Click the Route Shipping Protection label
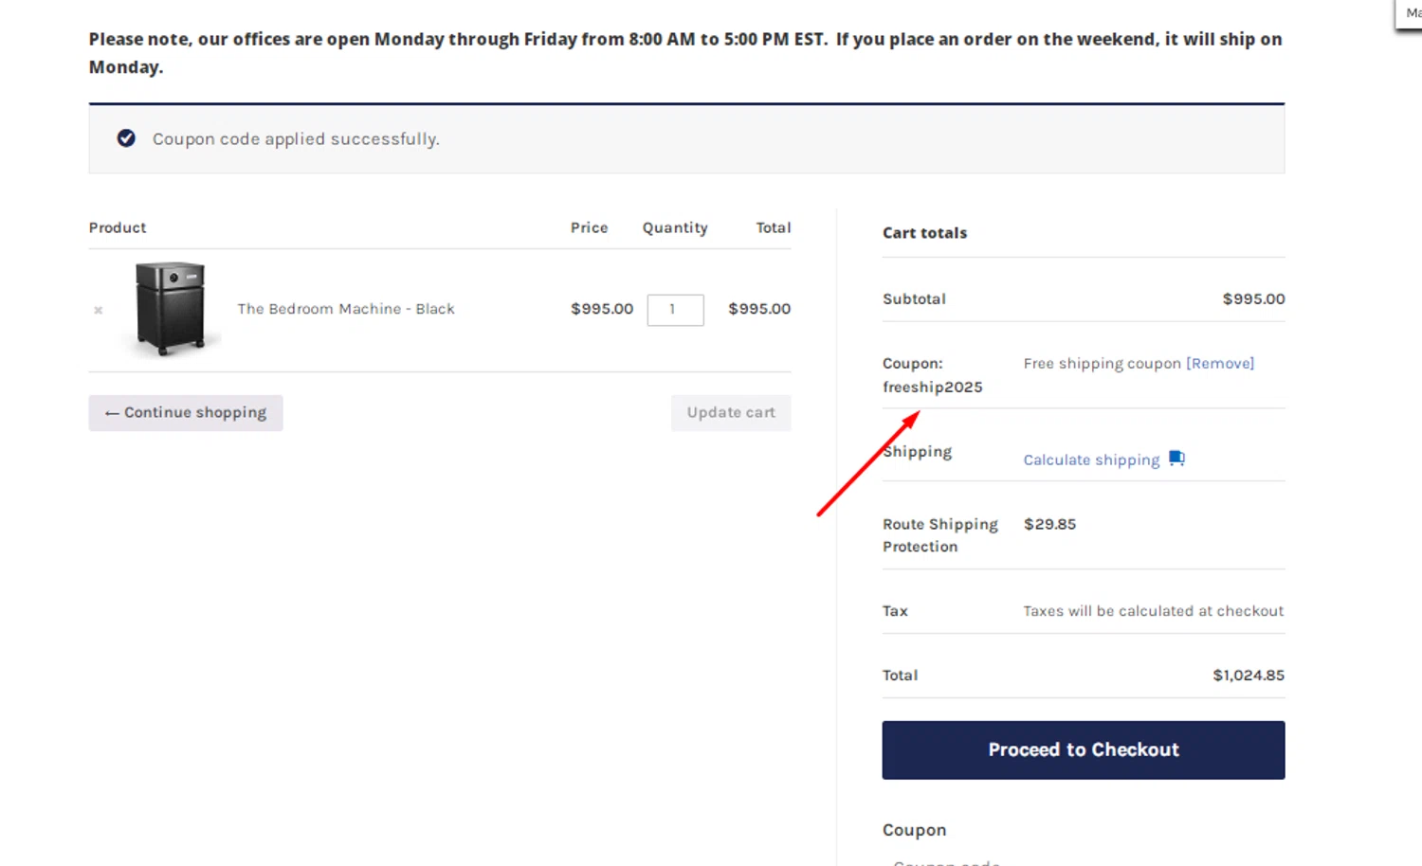Image resolution: width=1422 pixels, height=866 pixels. (x=939, y=535)
